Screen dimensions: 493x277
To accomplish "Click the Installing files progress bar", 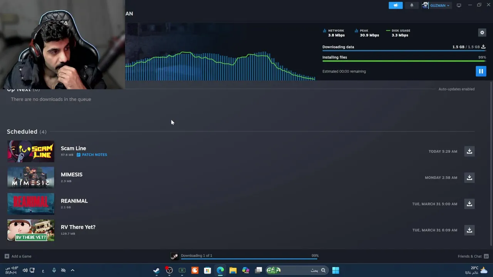I will 404,61.
